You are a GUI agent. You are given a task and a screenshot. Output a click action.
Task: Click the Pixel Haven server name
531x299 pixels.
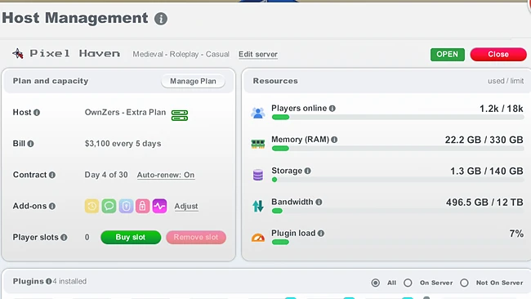75,53
